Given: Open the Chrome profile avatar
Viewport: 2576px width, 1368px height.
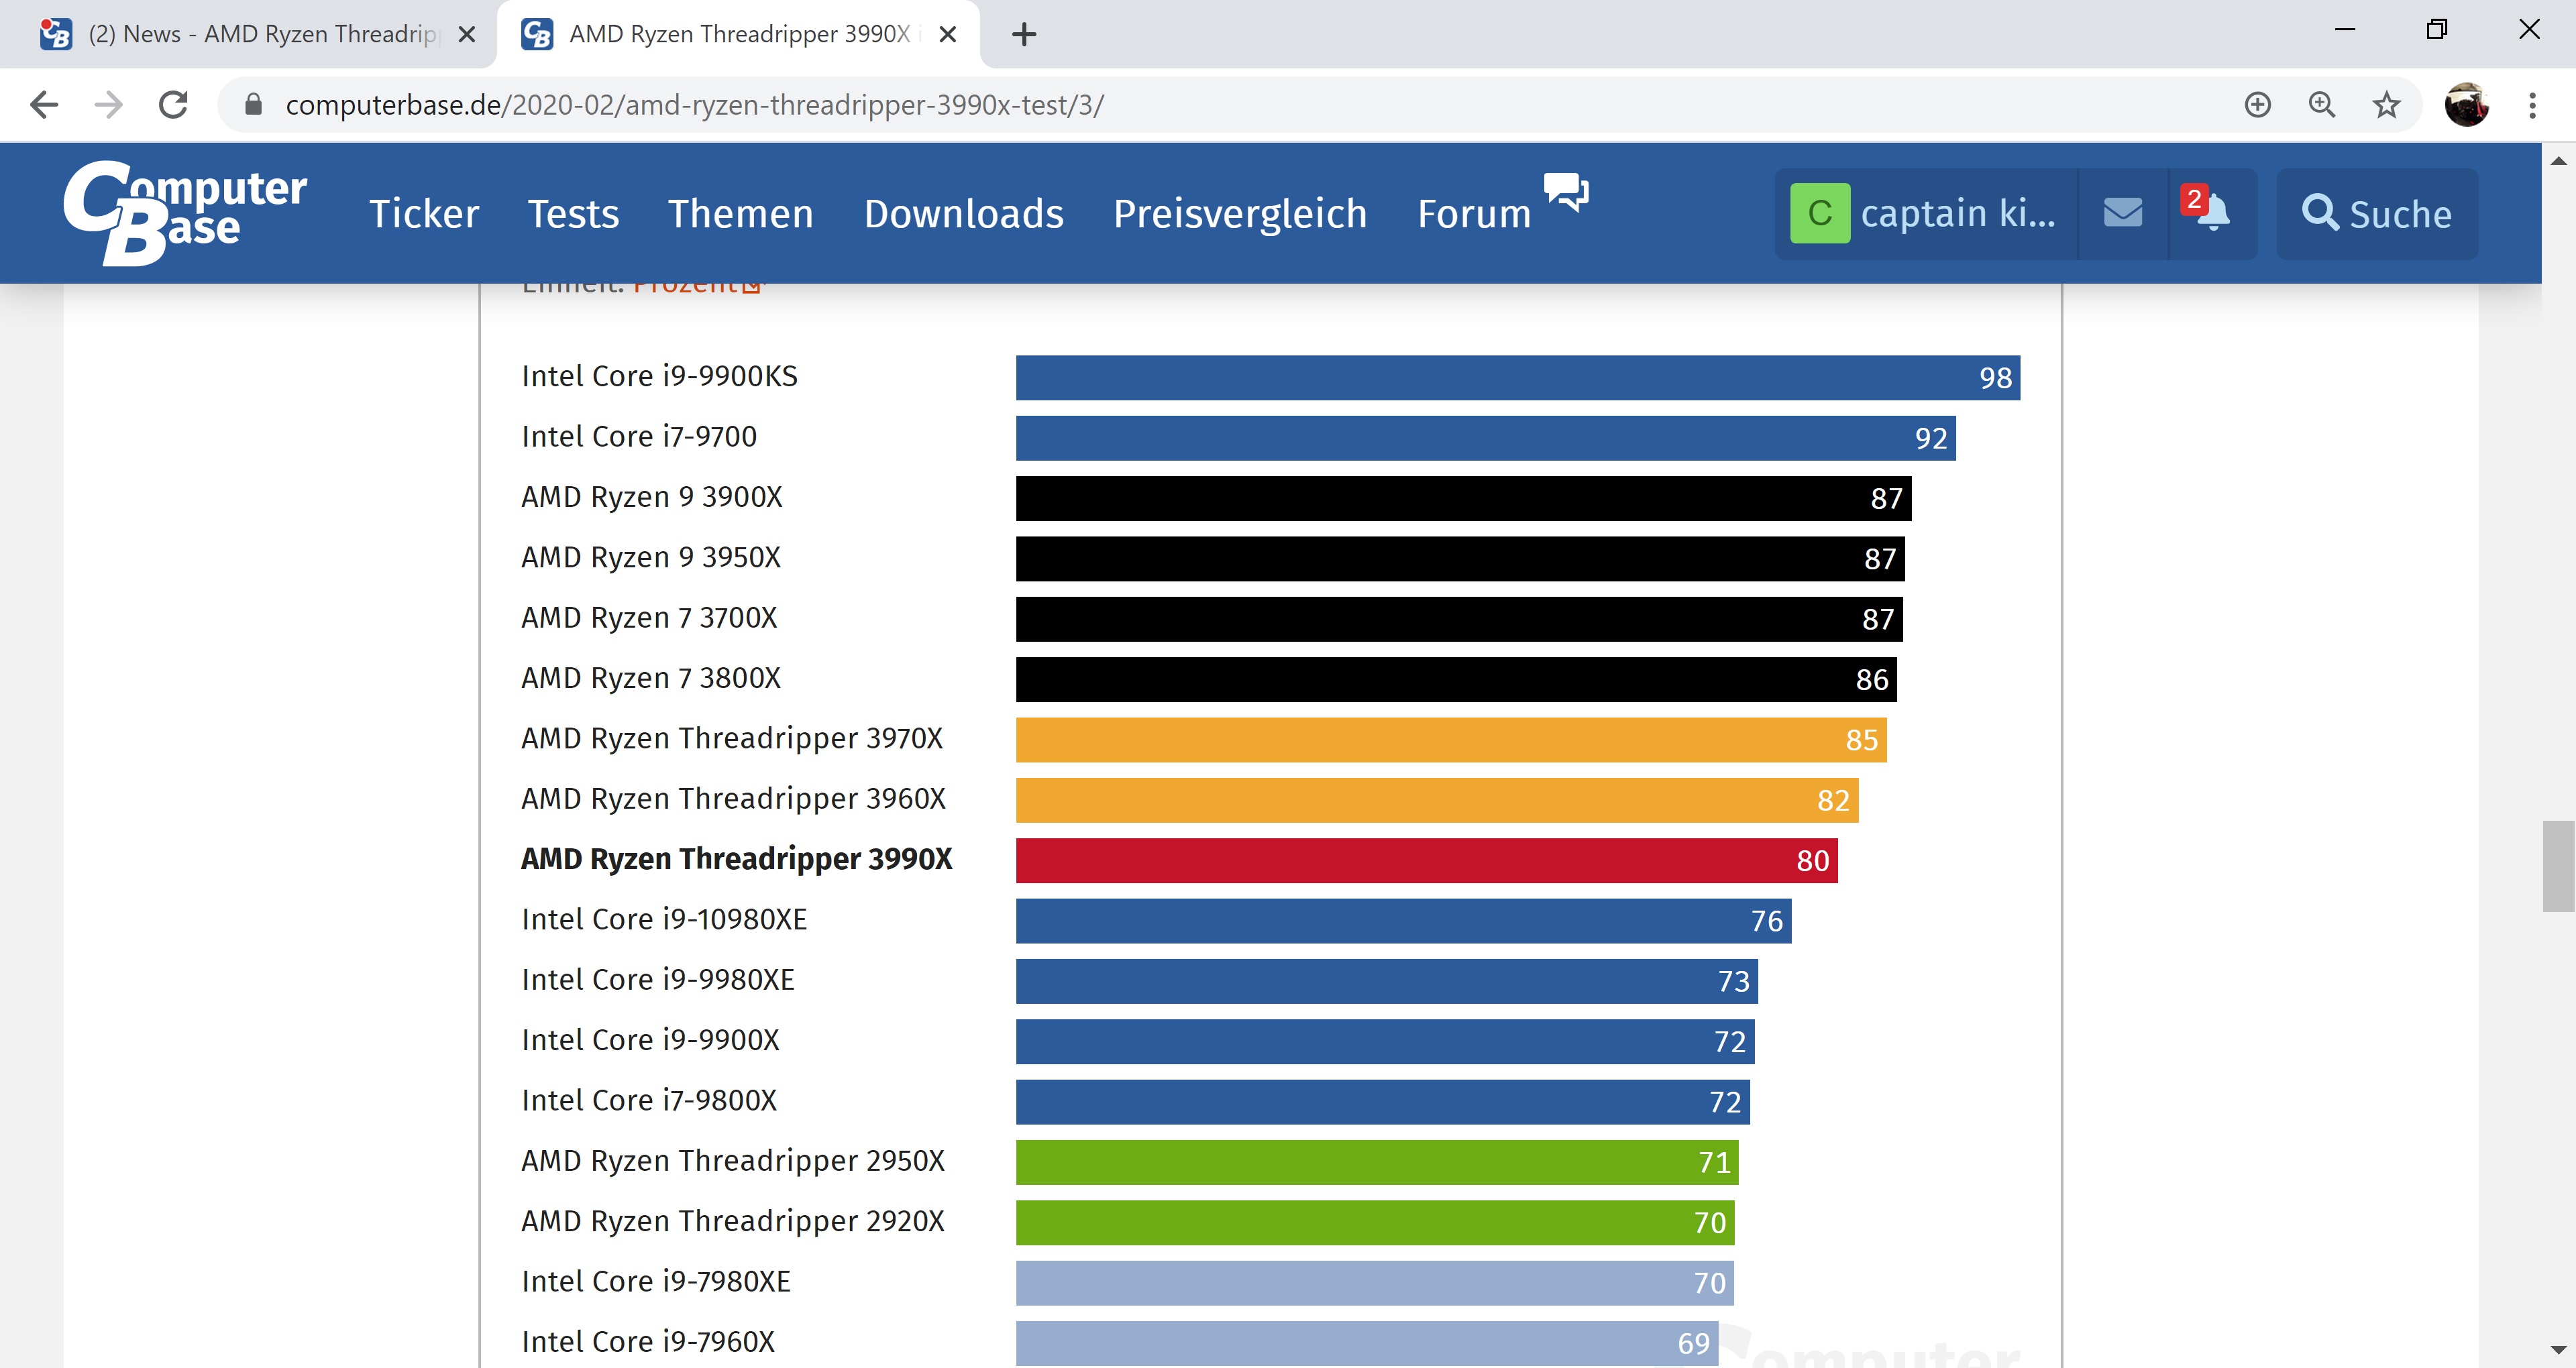Looking at the screenshot, I should pyautogui.click(x=2466, y=105).
